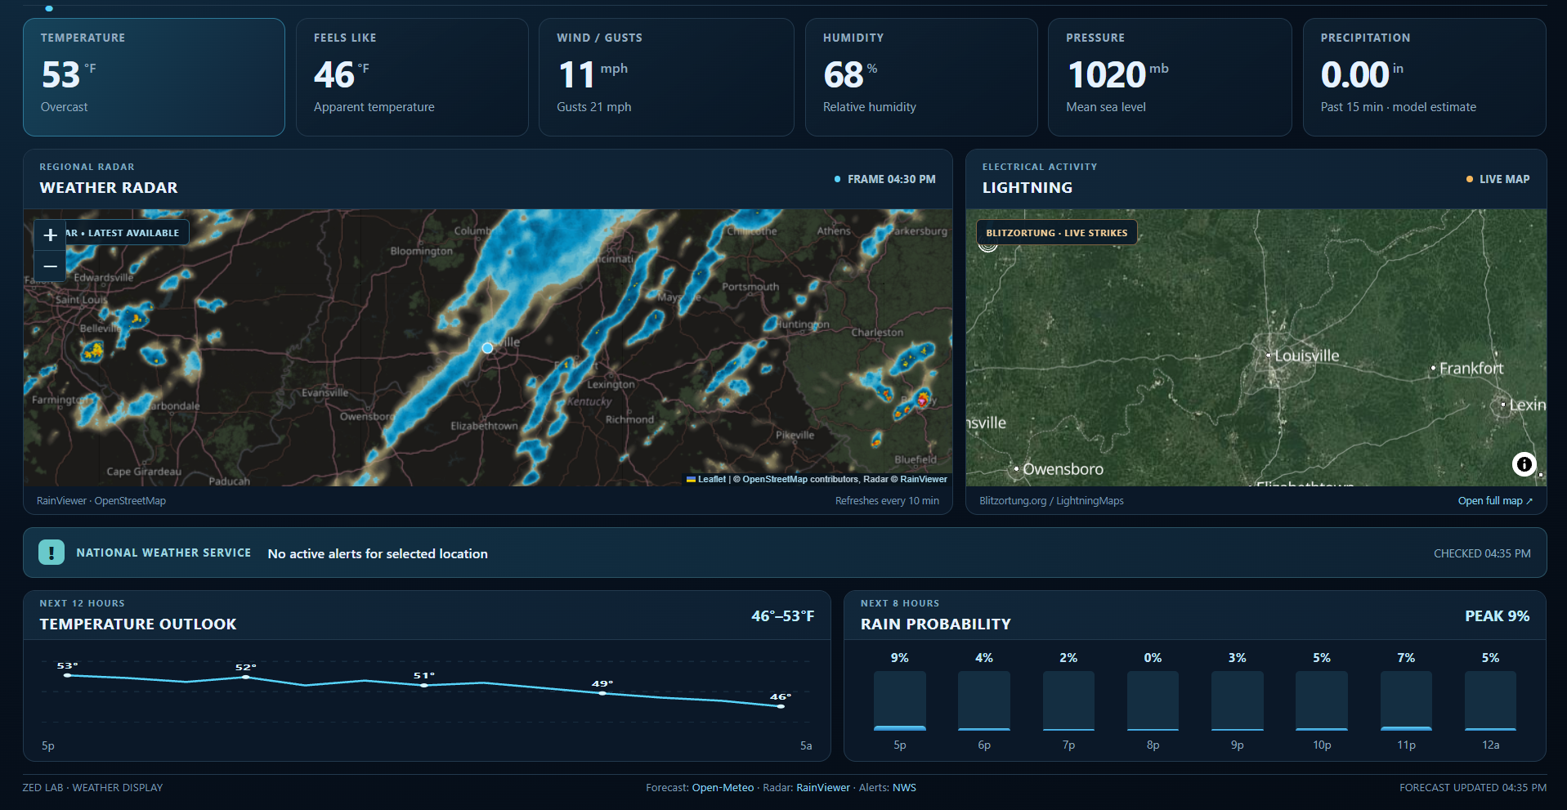
Task: Open the RainViewer link in footer
Action: (x=823, y=788)
